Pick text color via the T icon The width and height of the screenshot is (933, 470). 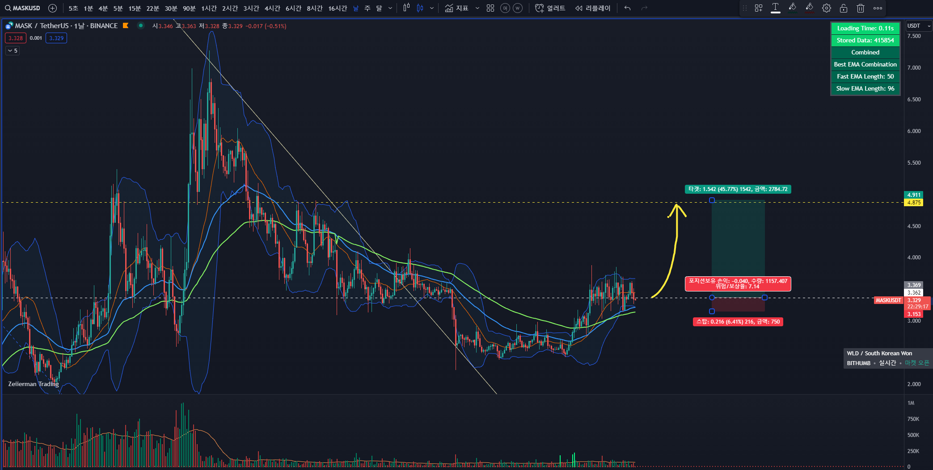tap(776, 8)
